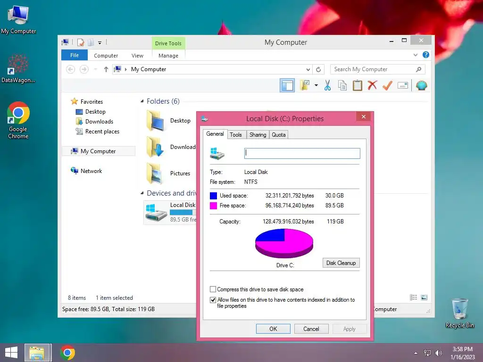
Task: Select the Pictures folder icon
Action: coord(156,173)
